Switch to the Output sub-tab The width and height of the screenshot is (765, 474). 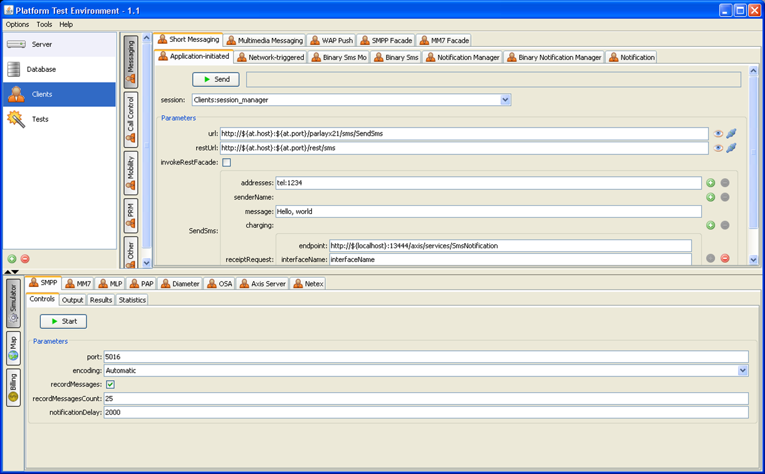(x=73, y=300)
